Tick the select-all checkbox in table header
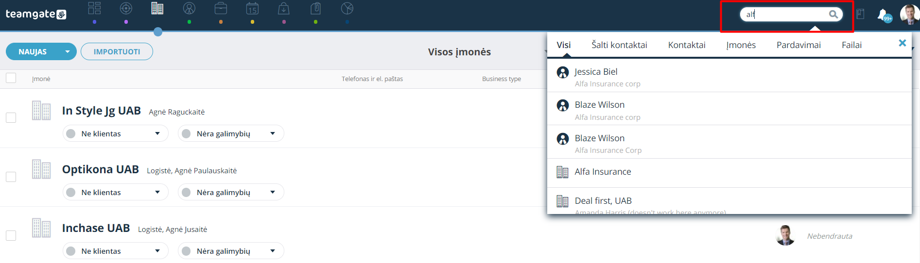920x263 pixels. tap(11, 78)
